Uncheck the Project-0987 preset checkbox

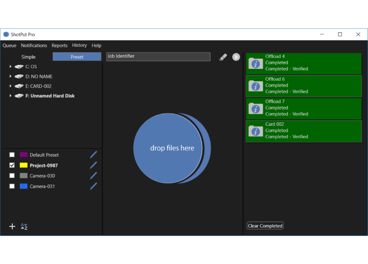pos(12,165)
